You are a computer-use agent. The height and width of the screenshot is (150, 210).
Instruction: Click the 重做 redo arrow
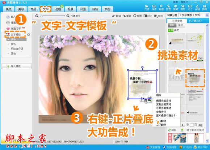click(124, 16)
